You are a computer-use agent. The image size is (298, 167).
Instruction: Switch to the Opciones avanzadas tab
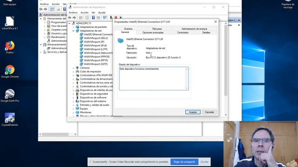pos(153,32)
